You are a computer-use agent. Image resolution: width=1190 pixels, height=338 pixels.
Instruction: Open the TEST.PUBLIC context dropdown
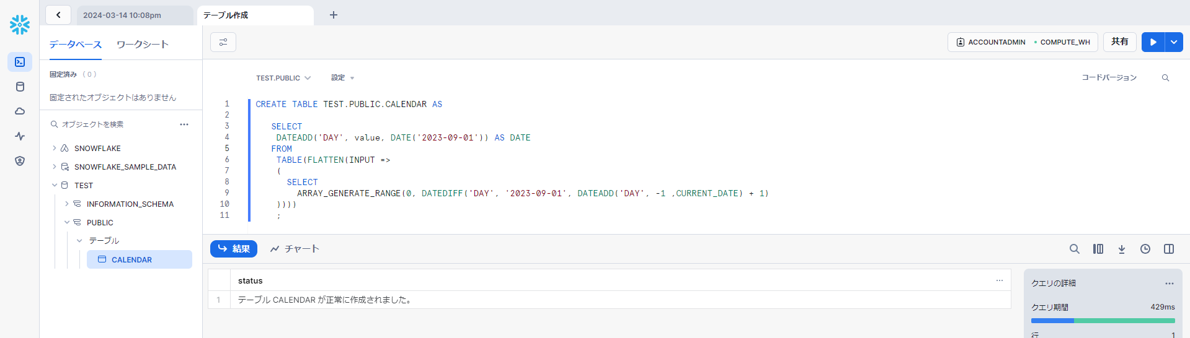(283, 78)
